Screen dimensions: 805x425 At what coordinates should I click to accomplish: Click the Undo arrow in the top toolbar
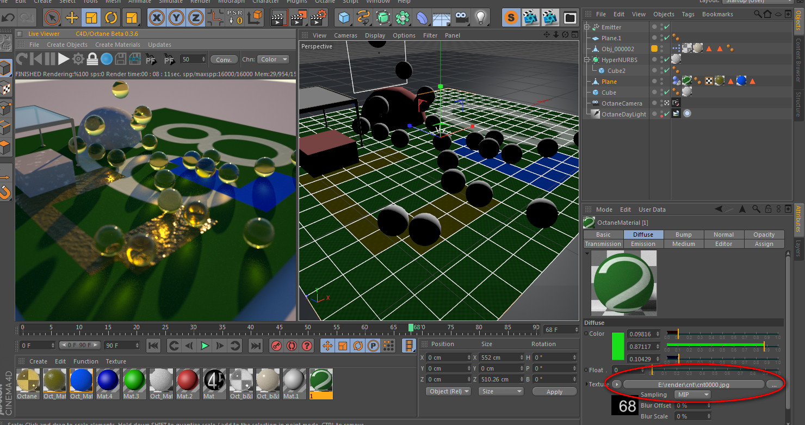(x=8, y=17)
